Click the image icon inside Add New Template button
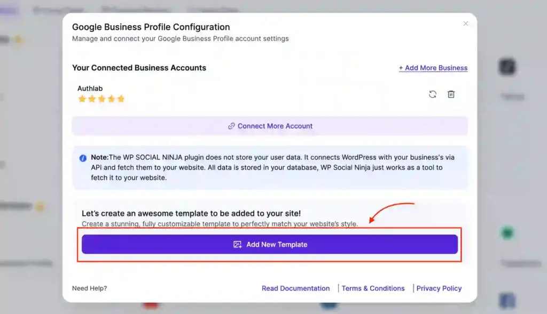This screenshot has height=314, width=547. point(237,244)
